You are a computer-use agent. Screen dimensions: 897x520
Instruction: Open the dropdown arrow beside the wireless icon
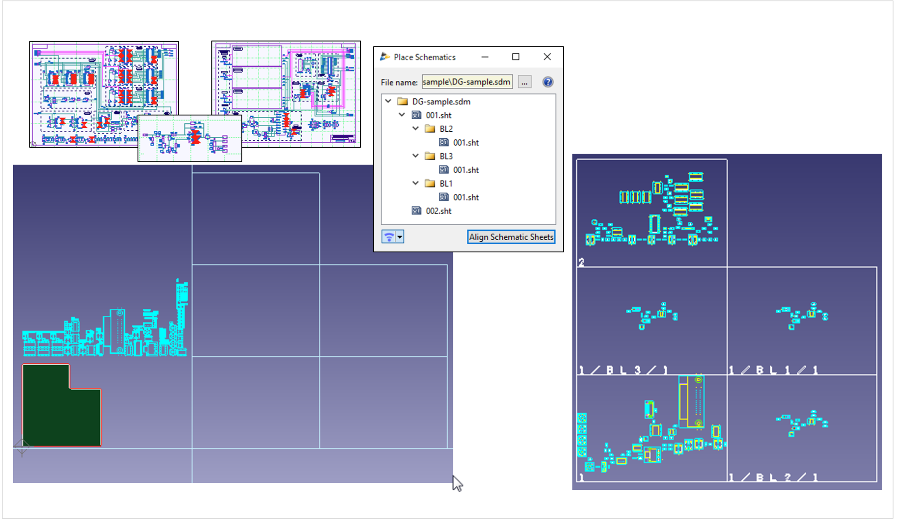(x=399, y=237)
